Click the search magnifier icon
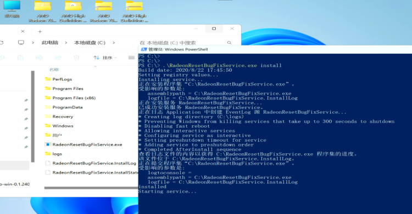The image size is (412, 214). click(x=229, y=43)
